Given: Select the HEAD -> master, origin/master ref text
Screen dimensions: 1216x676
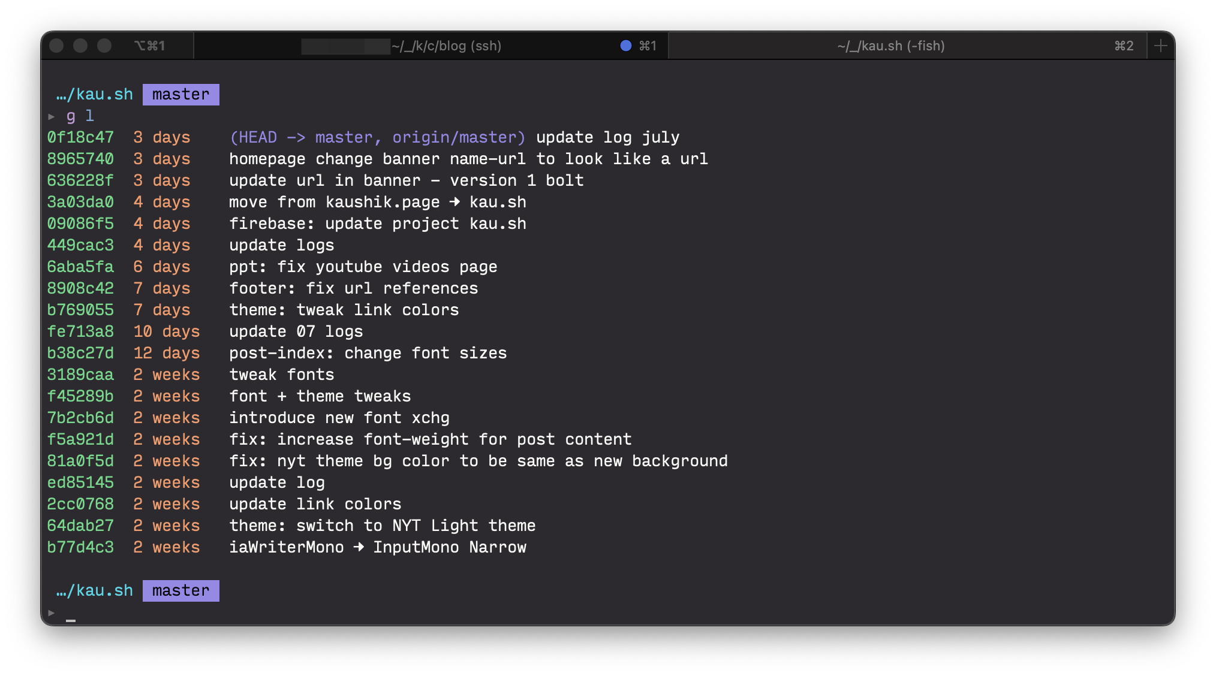Looking at the screenshot, I should click(x=377, y=137).
